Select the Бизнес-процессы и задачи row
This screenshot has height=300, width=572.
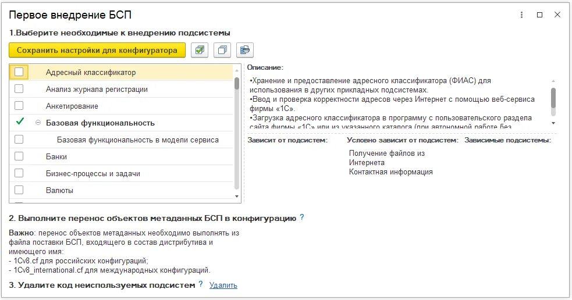coord(93,173)
